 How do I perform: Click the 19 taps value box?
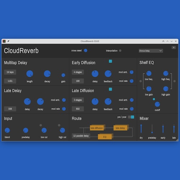click(10, 72)
